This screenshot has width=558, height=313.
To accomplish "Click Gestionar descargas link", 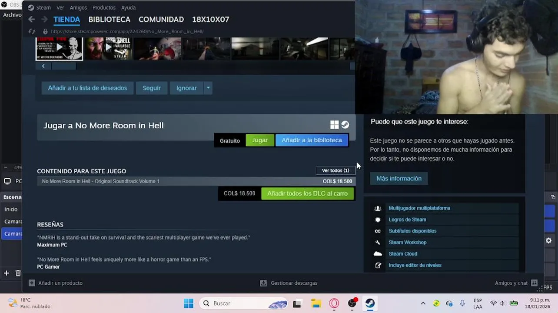I will tap(294, 283).
